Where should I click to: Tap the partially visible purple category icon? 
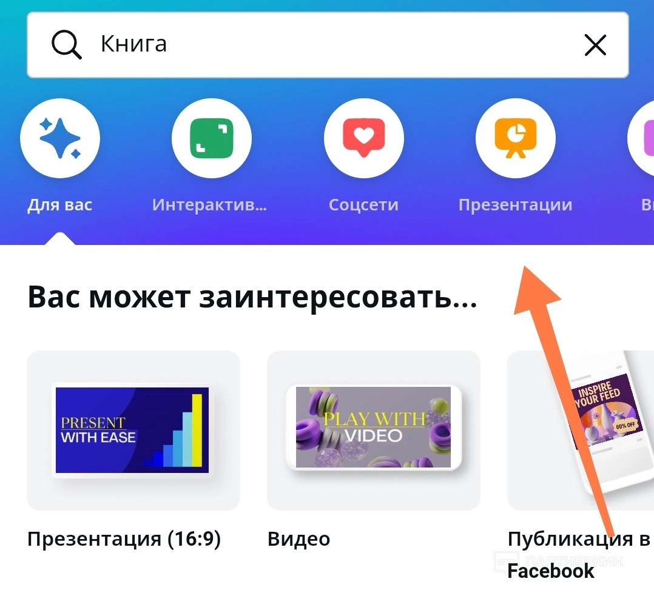641,138
